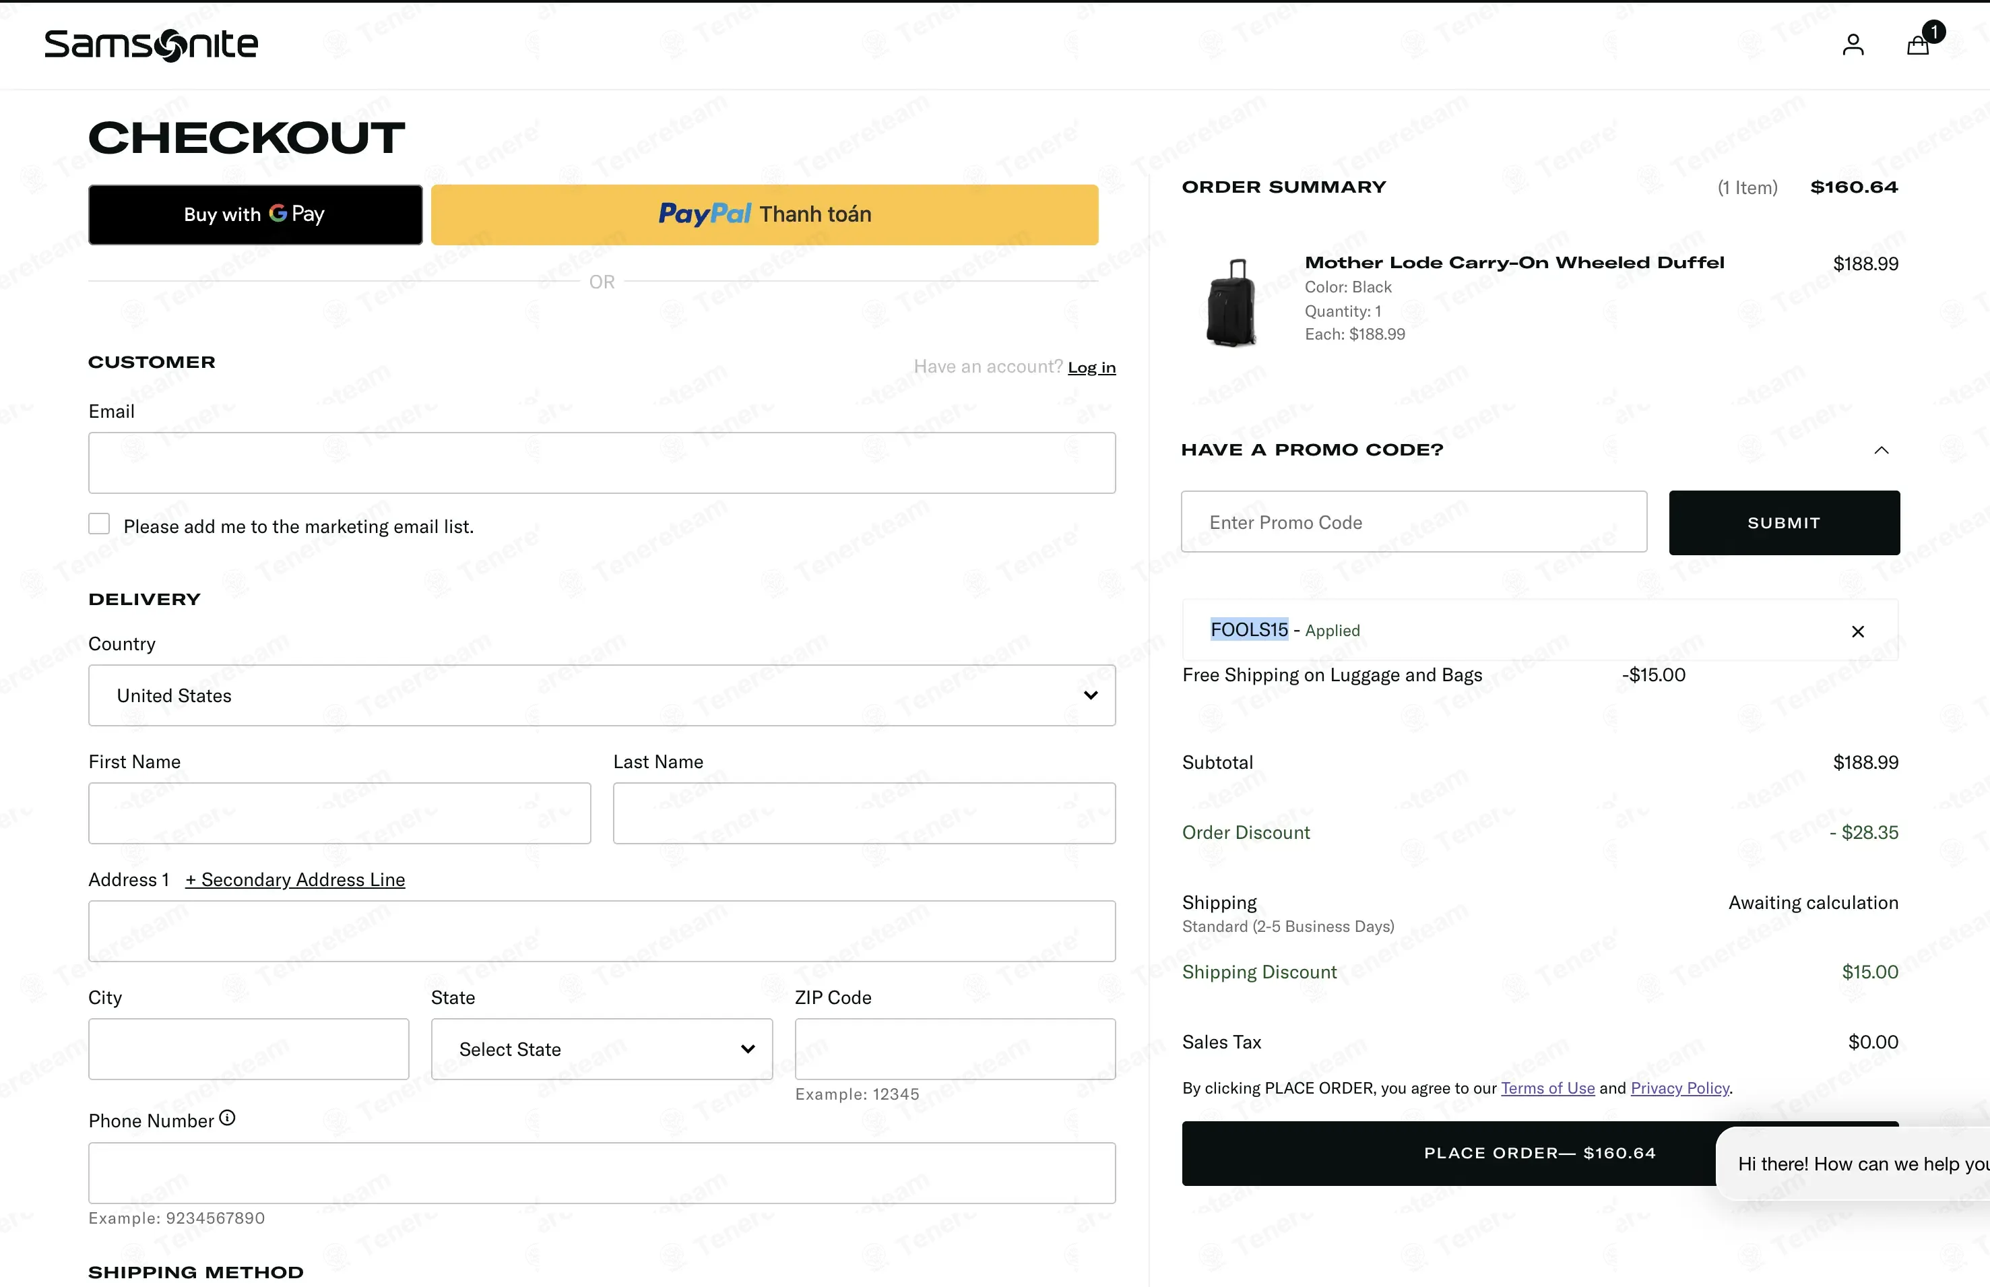This screenshot has width=1990, height=1287.
Task: Click the FOOLS15 applied code text
Action: (1249, 630)
